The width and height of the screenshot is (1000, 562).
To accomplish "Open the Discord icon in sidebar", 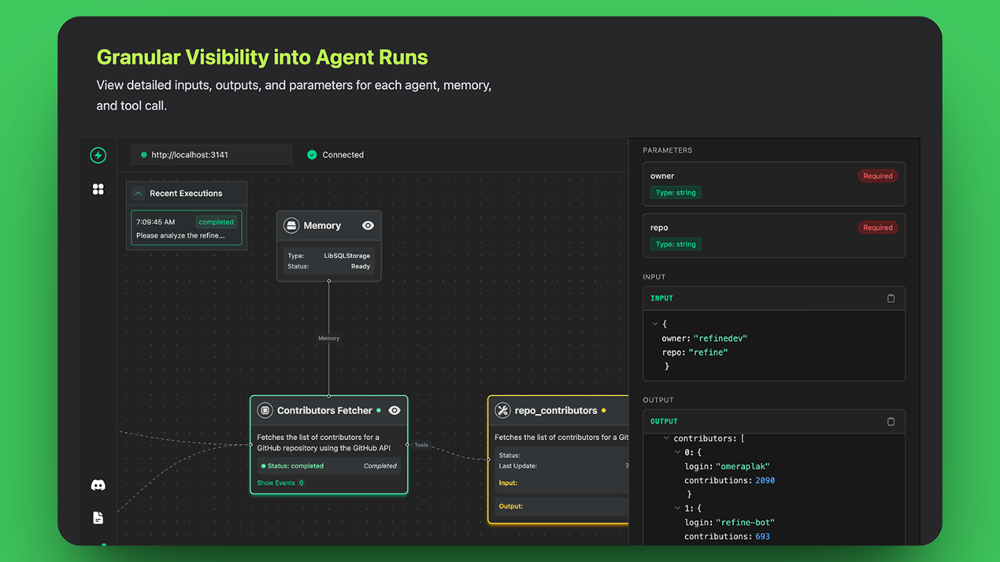I will click(x=98, y=486).
